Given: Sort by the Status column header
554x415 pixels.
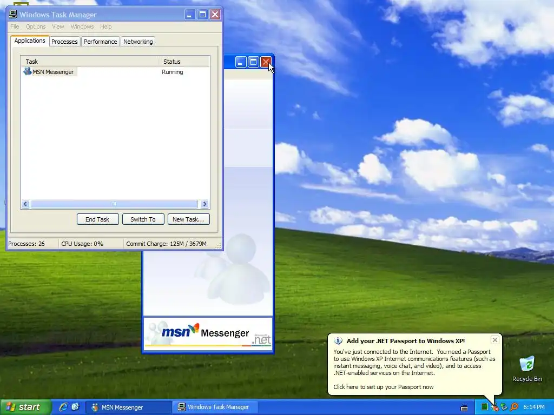Looking at the screenshot, I should [x=184, y=62].
